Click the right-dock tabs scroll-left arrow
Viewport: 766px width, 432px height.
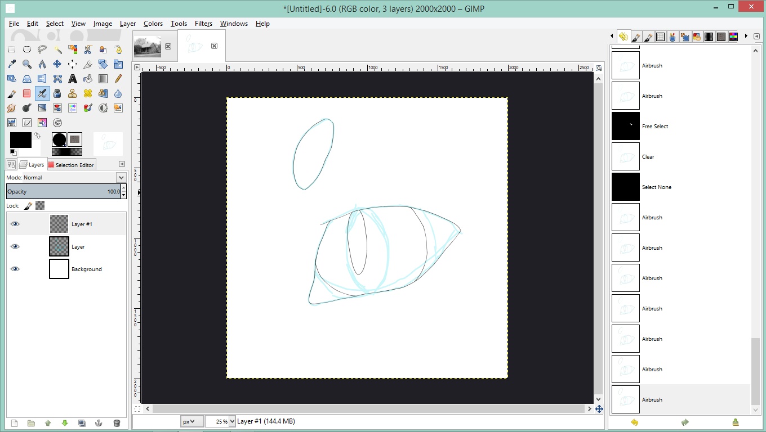coord(612,37)
